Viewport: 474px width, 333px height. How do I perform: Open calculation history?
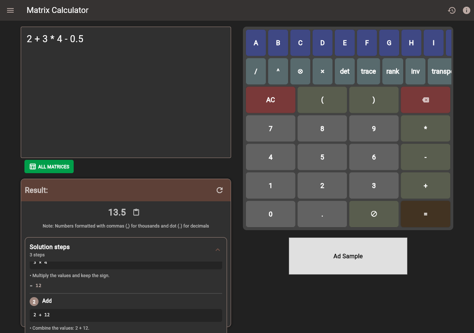point(451,10)
